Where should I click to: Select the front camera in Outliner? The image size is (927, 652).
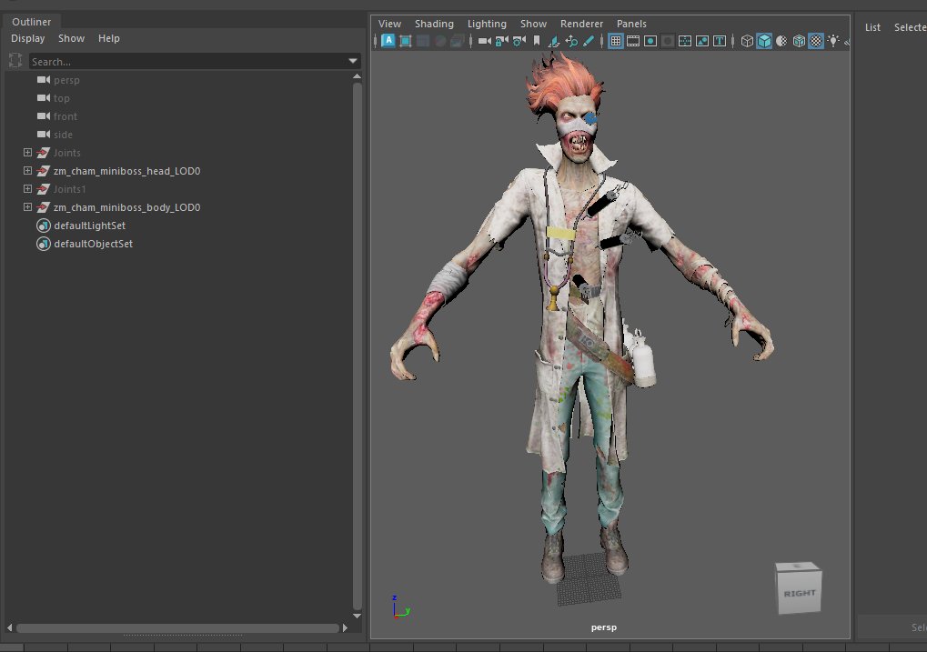(x=65, y=116)
